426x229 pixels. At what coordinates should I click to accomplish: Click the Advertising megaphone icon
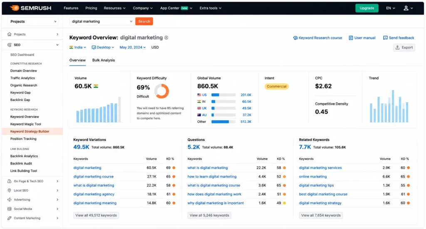point(10,200)
